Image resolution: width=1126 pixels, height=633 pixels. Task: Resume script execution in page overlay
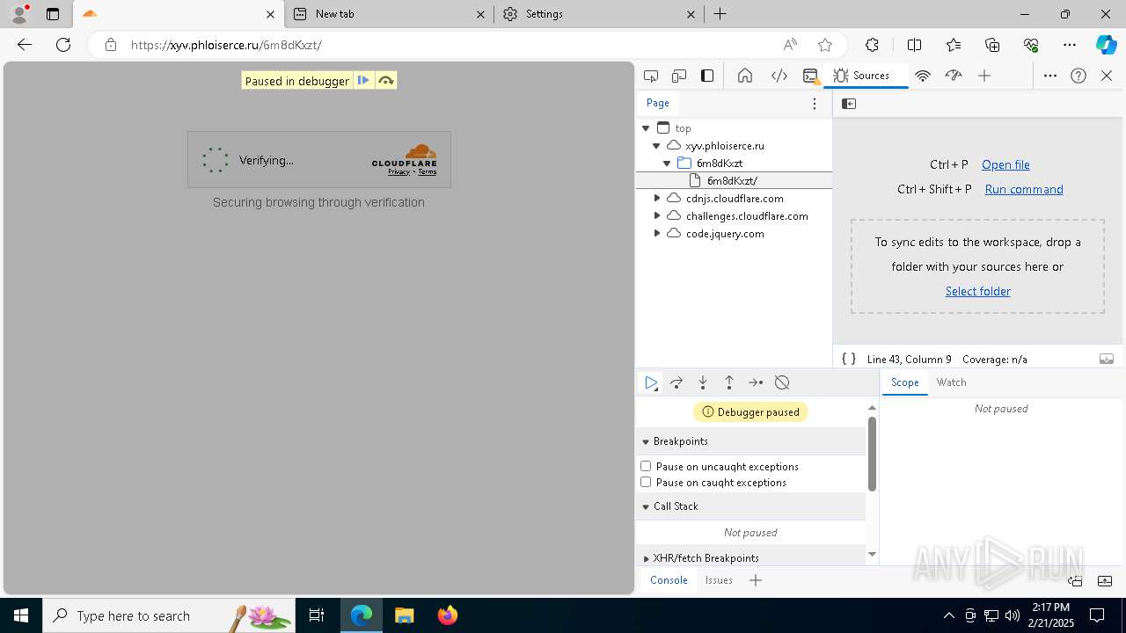point(363,81)
